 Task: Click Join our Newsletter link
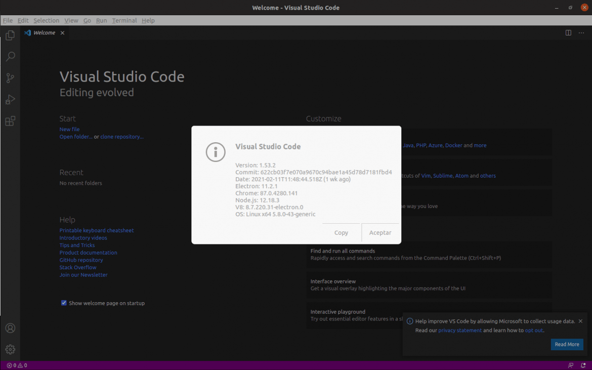pyautogui.click(x=83, y=275)
